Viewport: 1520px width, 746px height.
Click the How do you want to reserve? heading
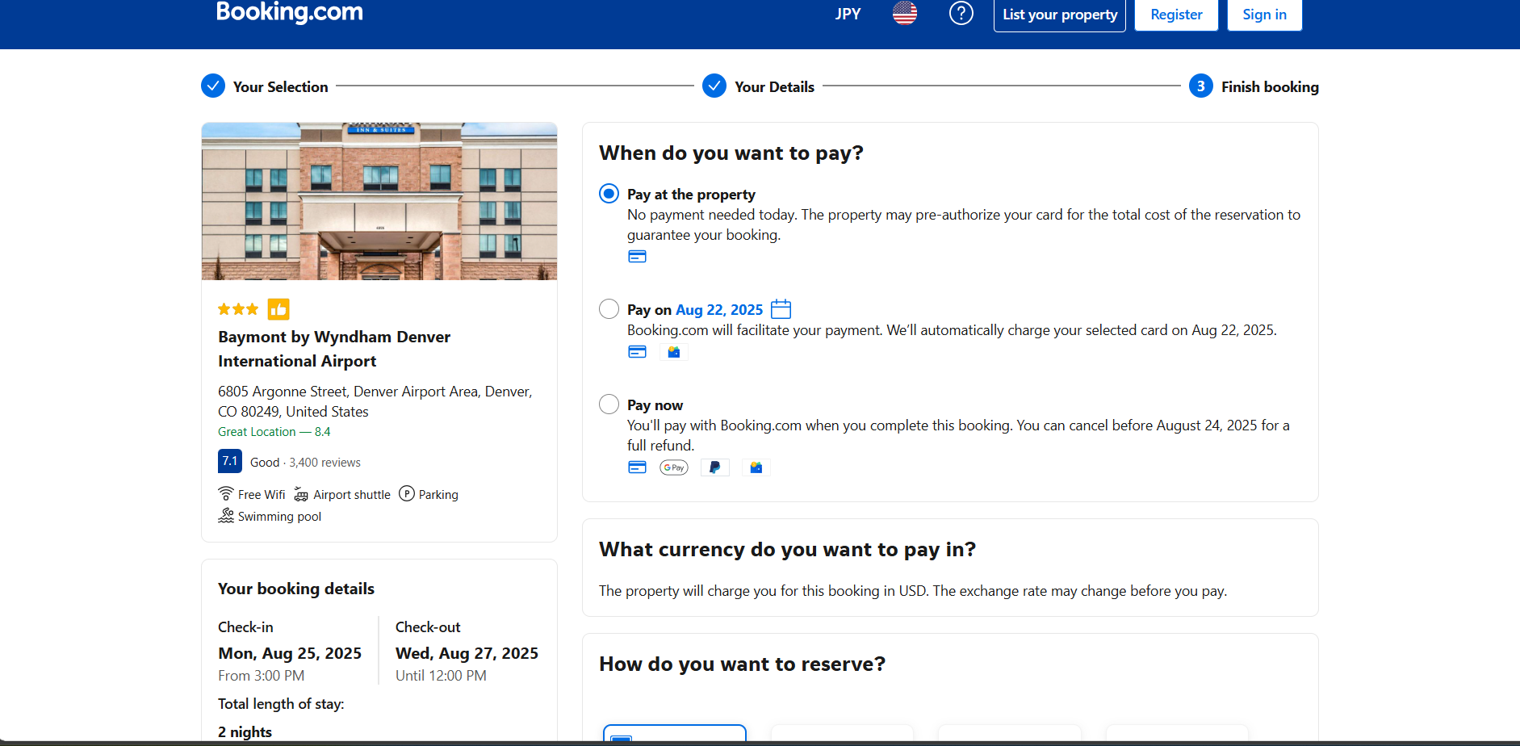pos(742,664)
